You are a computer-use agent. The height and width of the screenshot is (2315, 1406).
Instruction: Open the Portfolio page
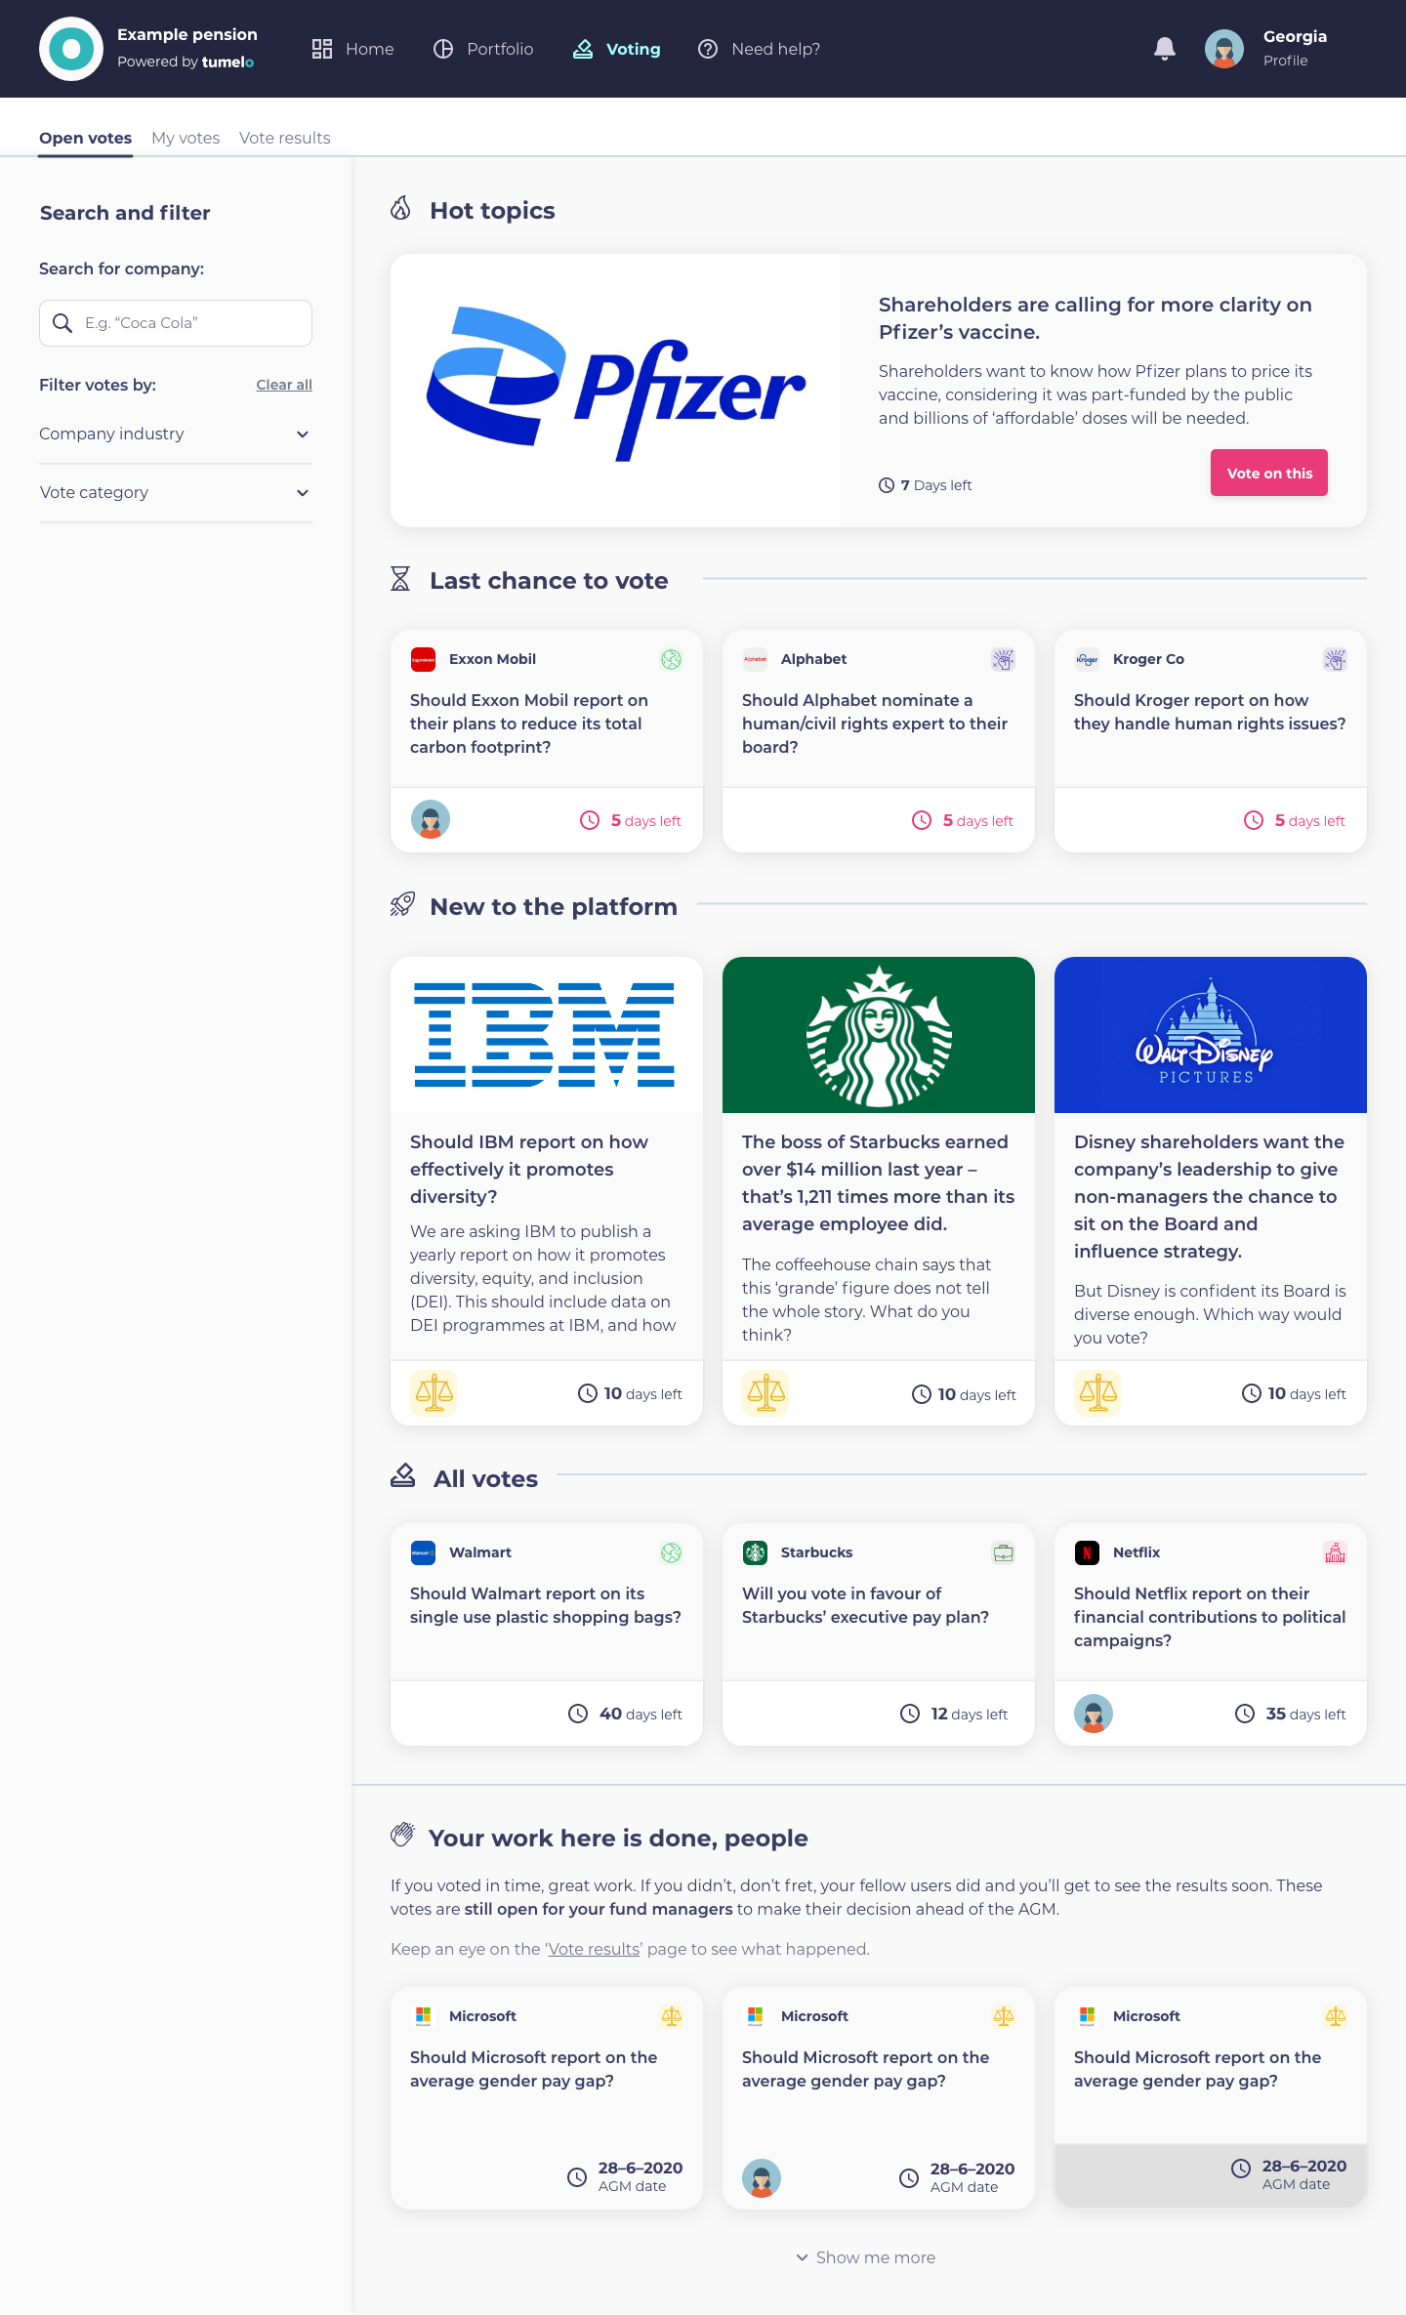(483, 49)
